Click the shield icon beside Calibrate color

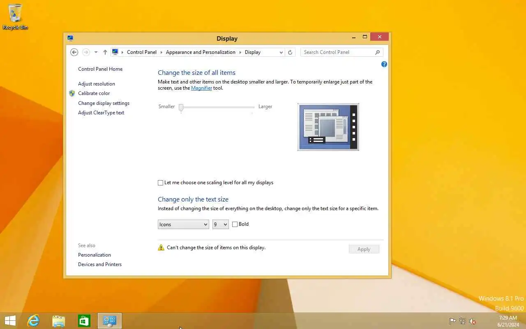tap(72, 93)
